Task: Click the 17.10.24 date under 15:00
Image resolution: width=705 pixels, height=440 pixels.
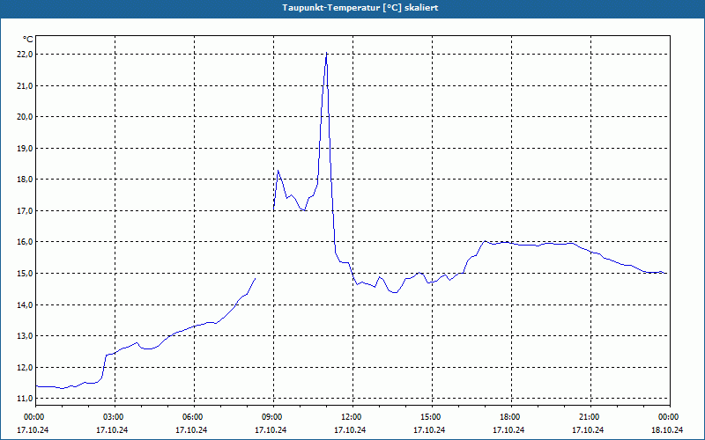Action: pyautogui.click(x=429, y=429)
